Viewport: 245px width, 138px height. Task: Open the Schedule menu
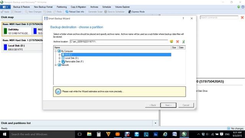click(x=106, y=7)
